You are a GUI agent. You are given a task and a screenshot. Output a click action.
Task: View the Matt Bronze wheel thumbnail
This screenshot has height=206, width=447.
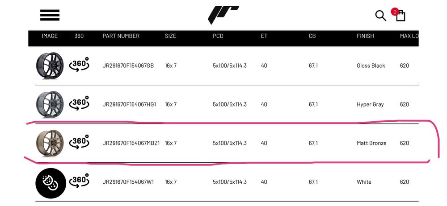click(x=50, y=143)
